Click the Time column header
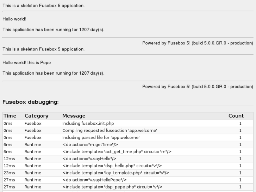Screen dimensions: 256x192 (x=10, y=116)
